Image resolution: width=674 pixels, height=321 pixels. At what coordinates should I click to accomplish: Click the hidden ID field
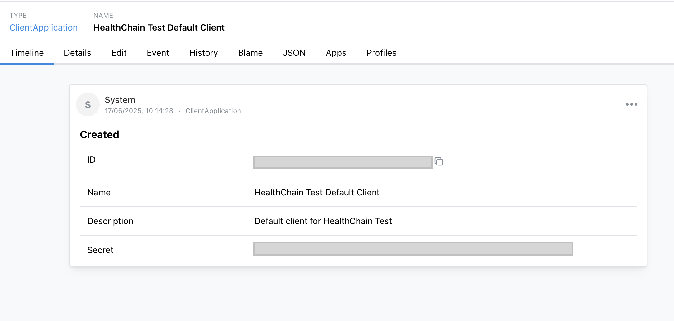tap(341, 161)
